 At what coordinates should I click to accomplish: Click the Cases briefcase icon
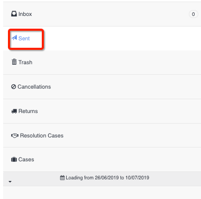14,159
